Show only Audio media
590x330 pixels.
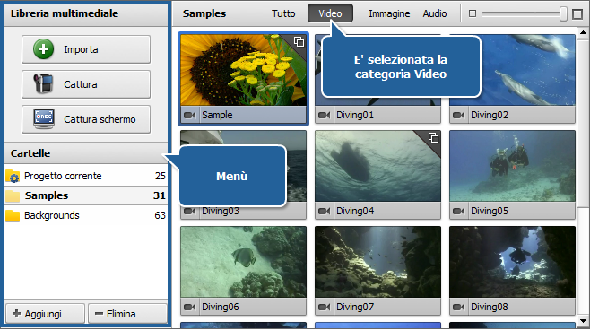(435, 13)
